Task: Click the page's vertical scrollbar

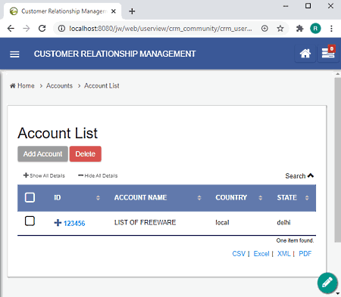Action: (337, 160)
